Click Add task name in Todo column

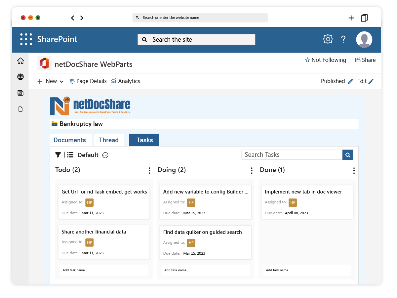(104, 270)
